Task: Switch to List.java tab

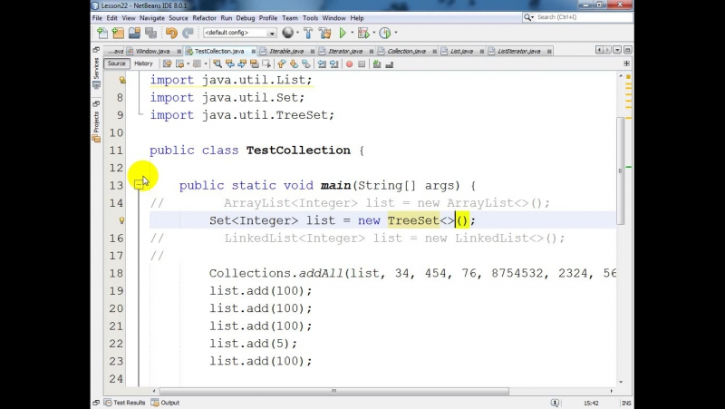Action: pos(462,51)
